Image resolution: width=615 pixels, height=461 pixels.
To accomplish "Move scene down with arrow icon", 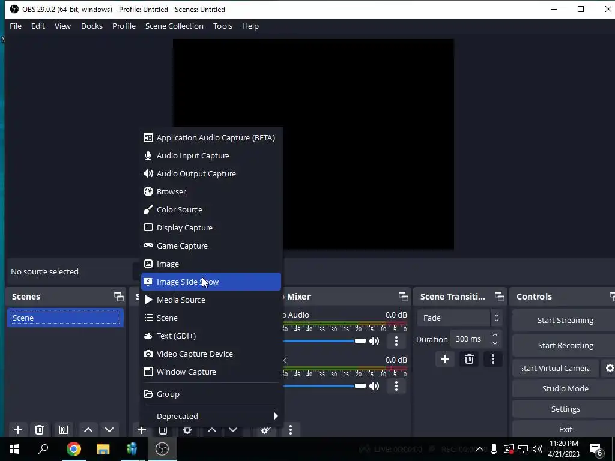I will pyautogui.click(x=109, y=430).
